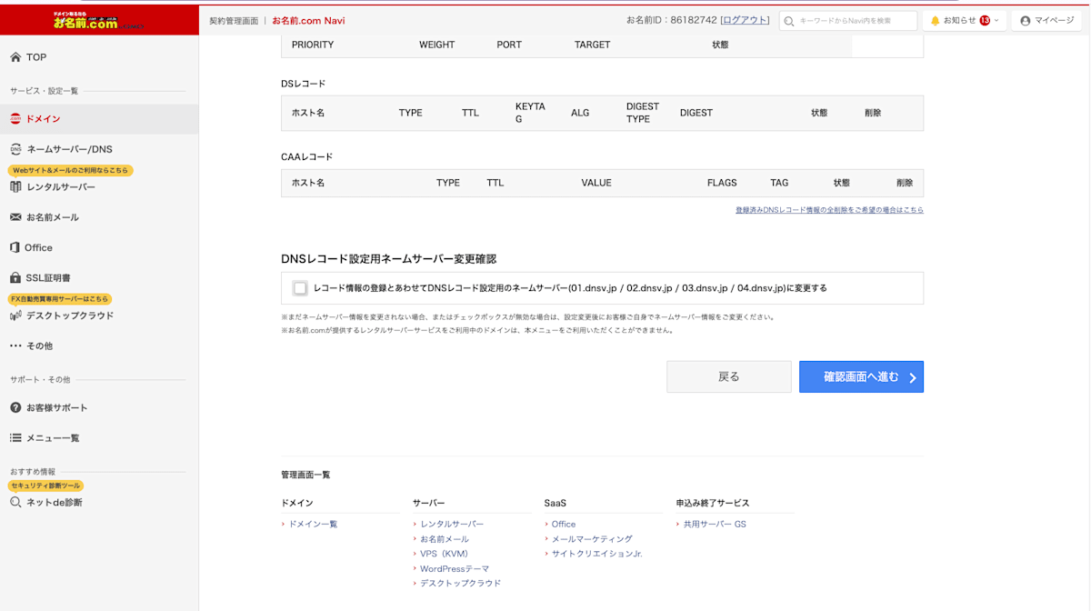Open 登録済みDNSレコード情報の全削除 link
The height and width of the screenshot is (611, 1091).
coord(829,210)
